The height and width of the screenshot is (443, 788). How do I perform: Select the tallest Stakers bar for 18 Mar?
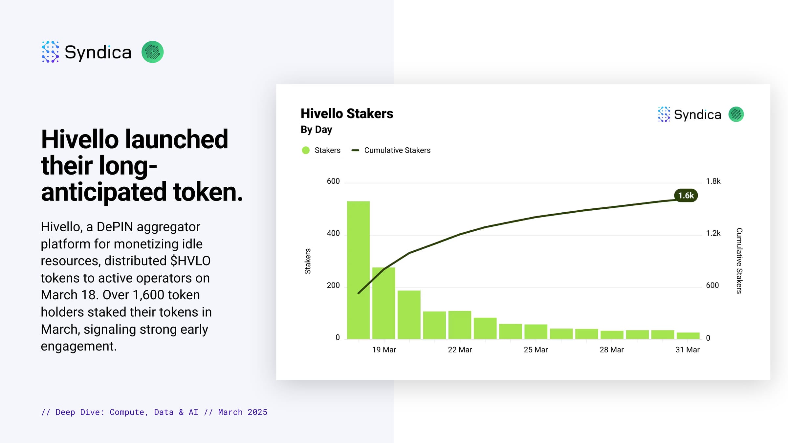358,270
